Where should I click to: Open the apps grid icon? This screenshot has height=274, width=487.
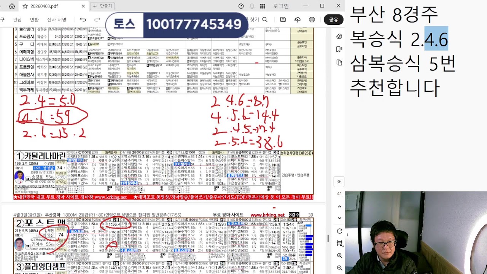tap(263, 6)
